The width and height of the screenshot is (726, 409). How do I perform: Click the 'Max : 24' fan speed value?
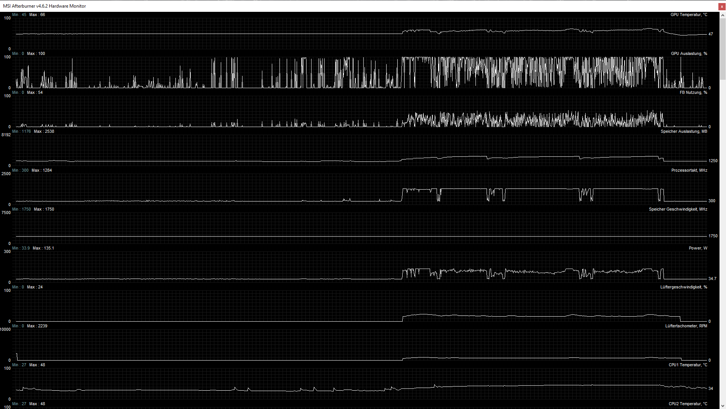35,287
